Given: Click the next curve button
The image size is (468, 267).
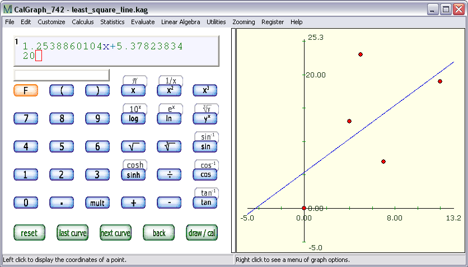Looking at the screenshot, I should [x=115, y=233].
